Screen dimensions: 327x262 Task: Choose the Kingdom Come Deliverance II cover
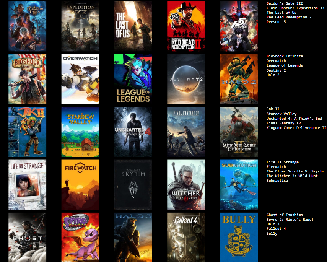tap(239, 132)
